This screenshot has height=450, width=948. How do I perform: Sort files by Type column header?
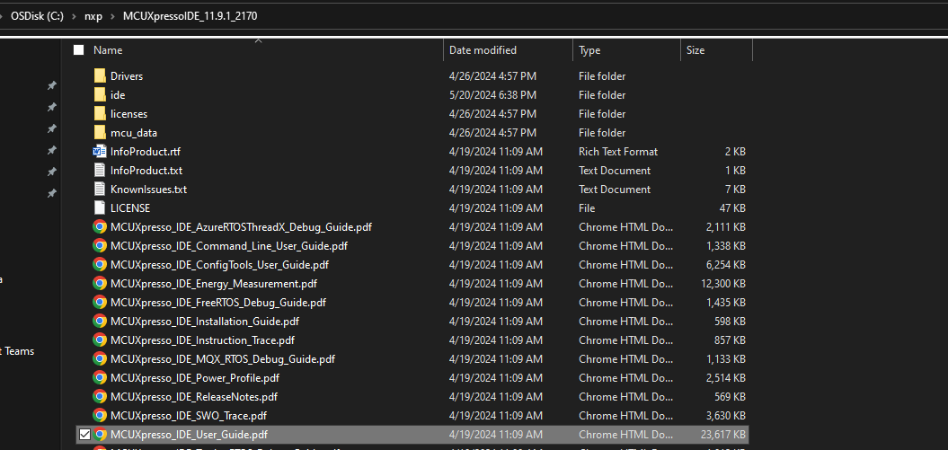click(x=589, y=50)
